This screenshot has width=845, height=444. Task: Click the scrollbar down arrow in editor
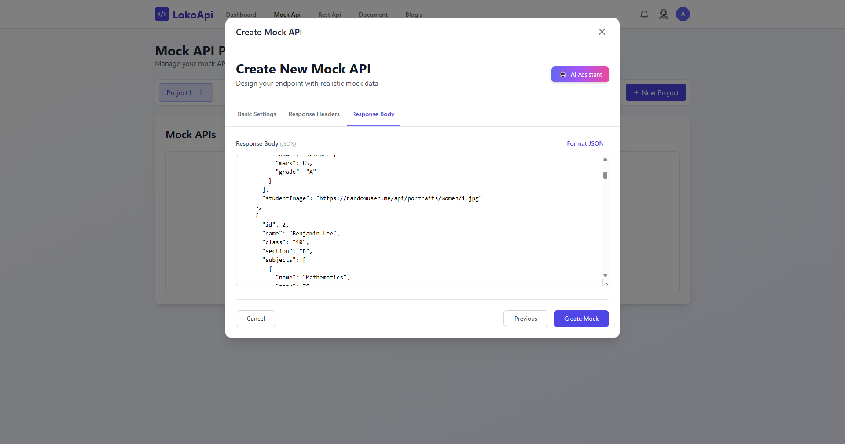[x=605, y=275]
